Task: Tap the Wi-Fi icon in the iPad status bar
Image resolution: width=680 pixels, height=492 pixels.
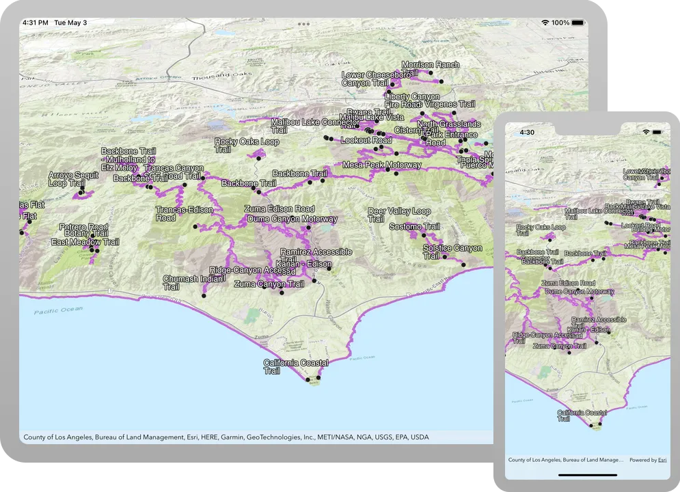Action: (x=545, y=23)
